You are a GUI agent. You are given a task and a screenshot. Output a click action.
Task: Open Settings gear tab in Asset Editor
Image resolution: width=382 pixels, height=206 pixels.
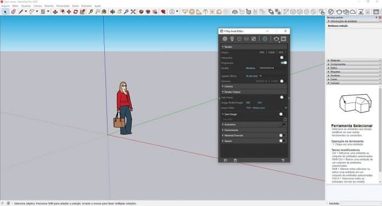pos(265,39)
